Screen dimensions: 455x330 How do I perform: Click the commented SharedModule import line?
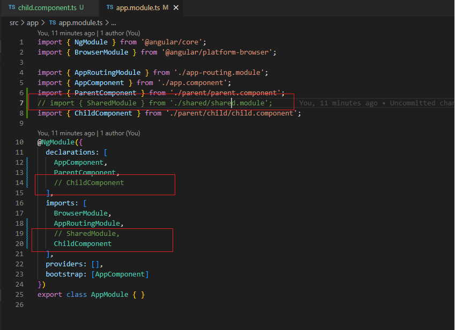point(154,103)
